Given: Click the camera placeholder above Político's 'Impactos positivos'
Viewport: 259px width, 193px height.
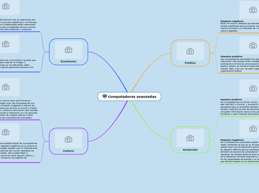Looking at the screenshot, I should [253, 45].
